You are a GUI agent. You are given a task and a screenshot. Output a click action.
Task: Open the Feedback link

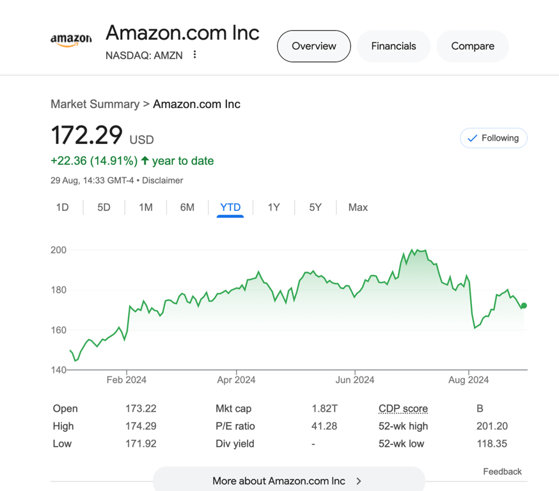[502, 471]
